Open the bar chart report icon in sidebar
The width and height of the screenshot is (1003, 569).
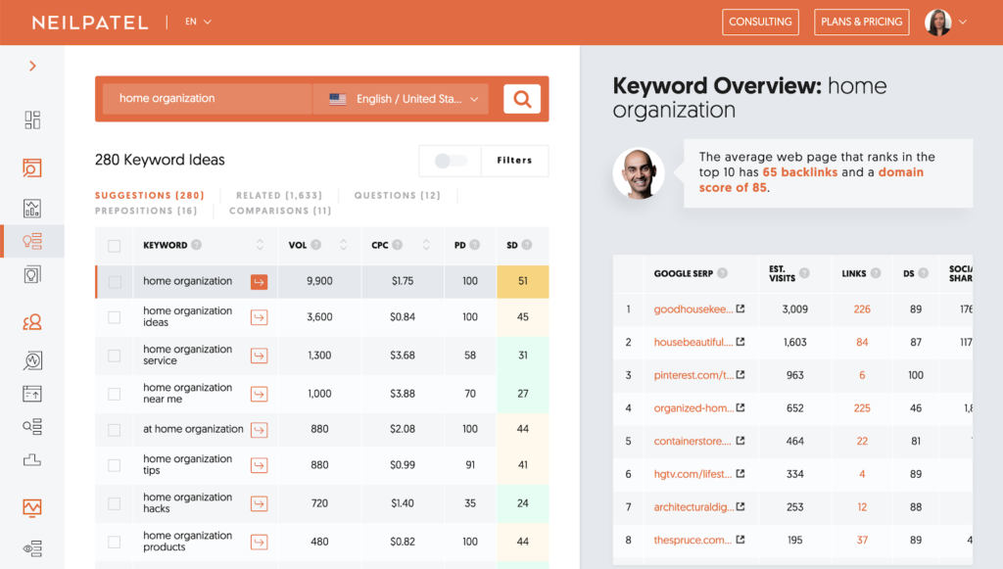(x=32, y=209)
